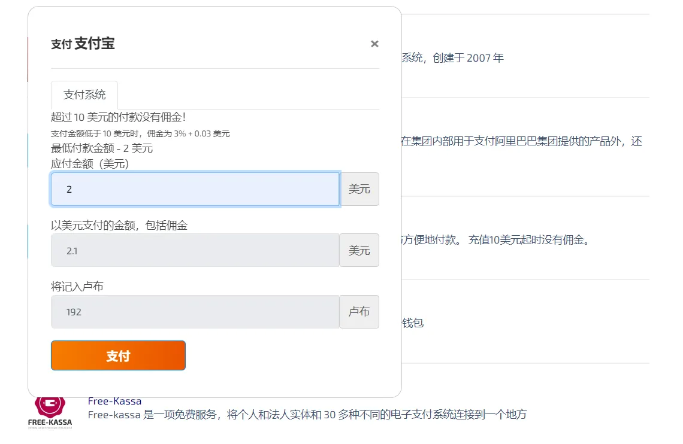Open the Free-Kassa link
The height and width of the screenshot is (444, 683).
coord(114,401)
